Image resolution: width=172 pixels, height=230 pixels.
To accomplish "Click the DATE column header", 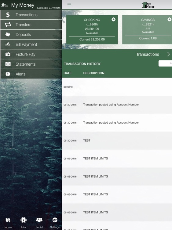I will (68, 73).
